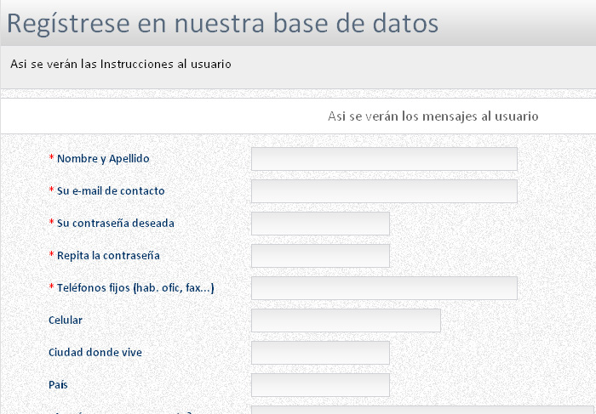Select the 'Su contraseña deseada' label text
Viewport: 596px width, 414px height.
tap(115, 224)
